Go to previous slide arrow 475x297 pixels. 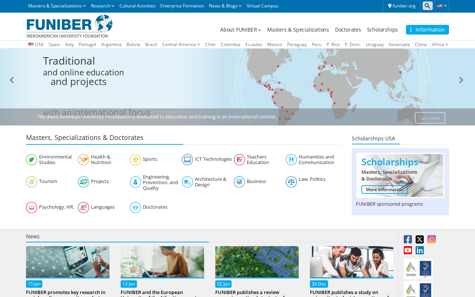tap(12, 80)
